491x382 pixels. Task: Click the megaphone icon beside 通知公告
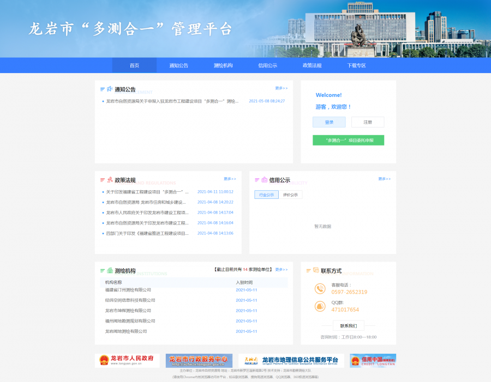(110, 89)
